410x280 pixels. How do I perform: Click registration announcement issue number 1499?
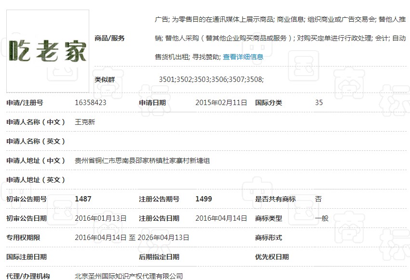coord(204,199)
